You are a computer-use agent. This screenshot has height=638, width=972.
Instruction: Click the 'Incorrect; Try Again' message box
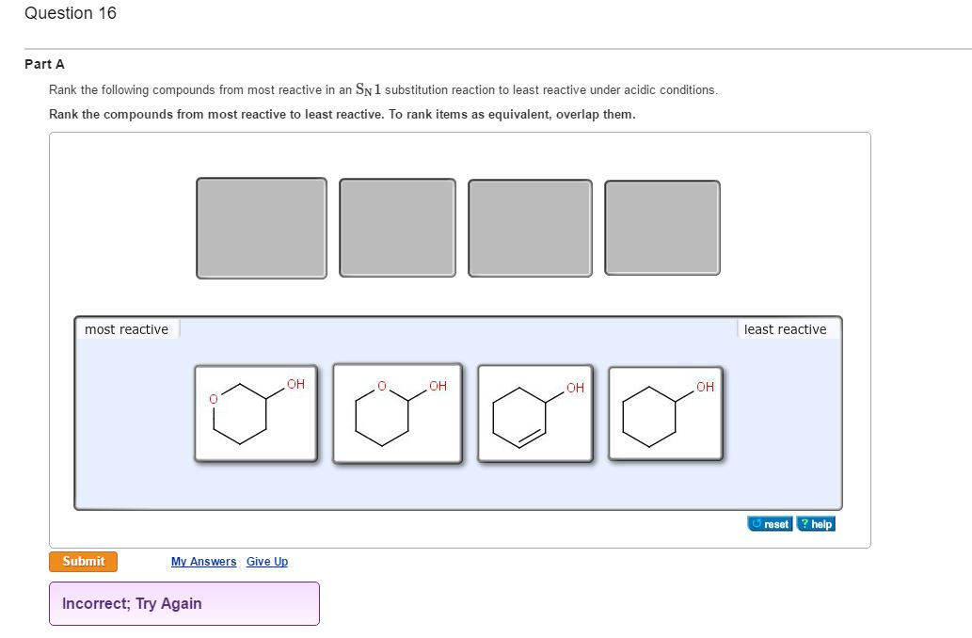(x=184, y=603)
